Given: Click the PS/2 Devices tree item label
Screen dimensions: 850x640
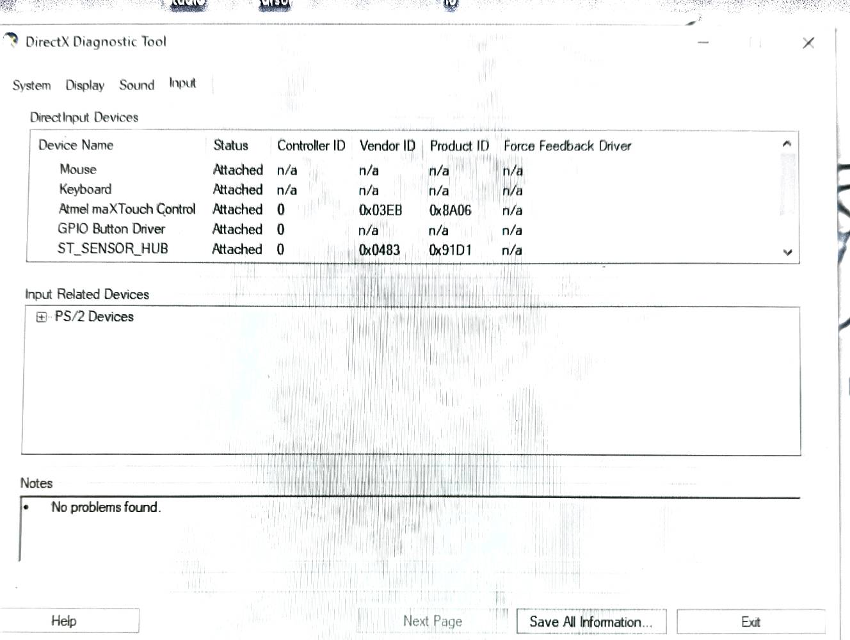Looking at the screenshot, I should (x=94, y=317).
